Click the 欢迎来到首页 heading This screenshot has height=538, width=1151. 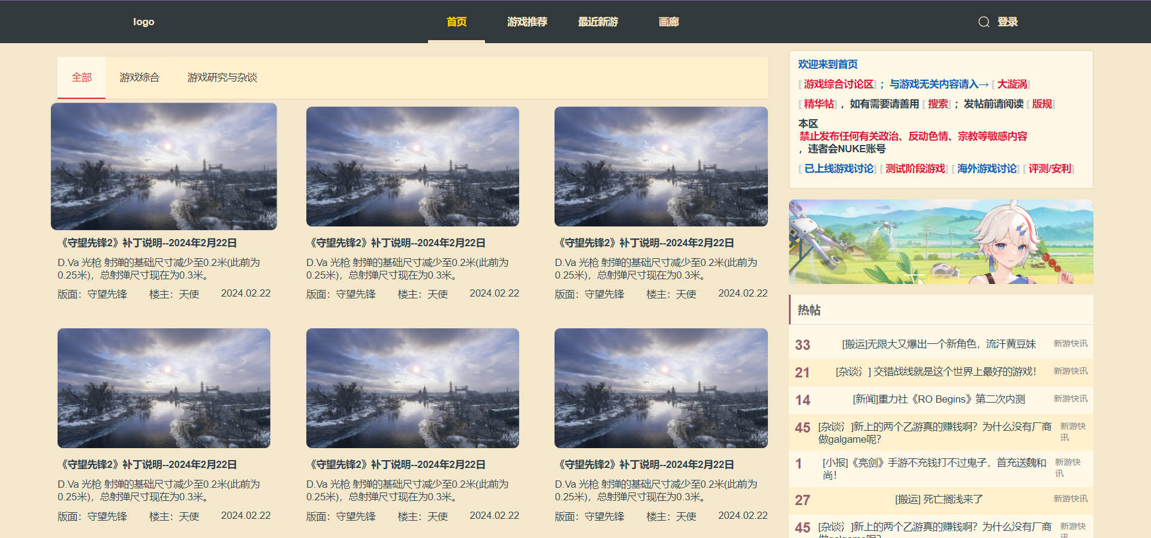(x=827, y=64)
